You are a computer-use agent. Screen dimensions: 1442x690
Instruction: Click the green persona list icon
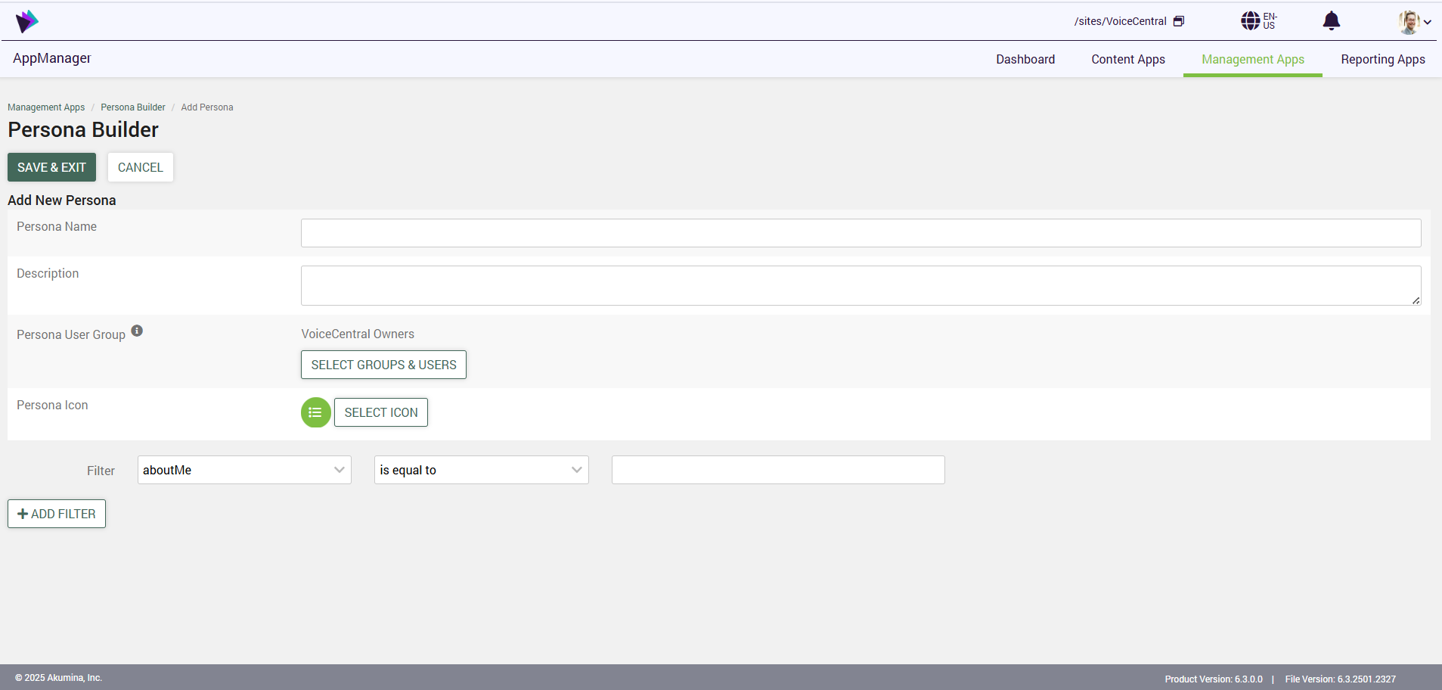pos(315,412)
